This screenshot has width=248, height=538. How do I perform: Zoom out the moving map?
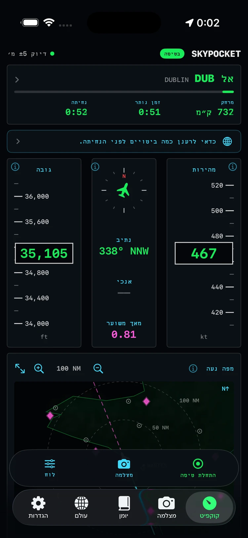click(98, 368)
